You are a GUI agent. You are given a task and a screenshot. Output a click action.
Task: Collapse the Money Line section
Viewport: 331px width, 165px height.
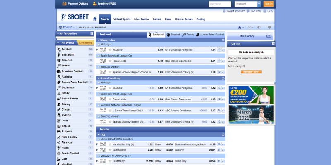pos(98,40)
